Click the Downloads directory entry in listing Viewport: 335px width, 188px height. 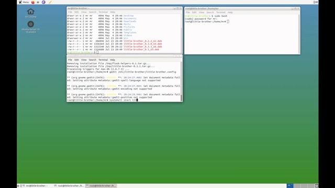coord(130,21)
